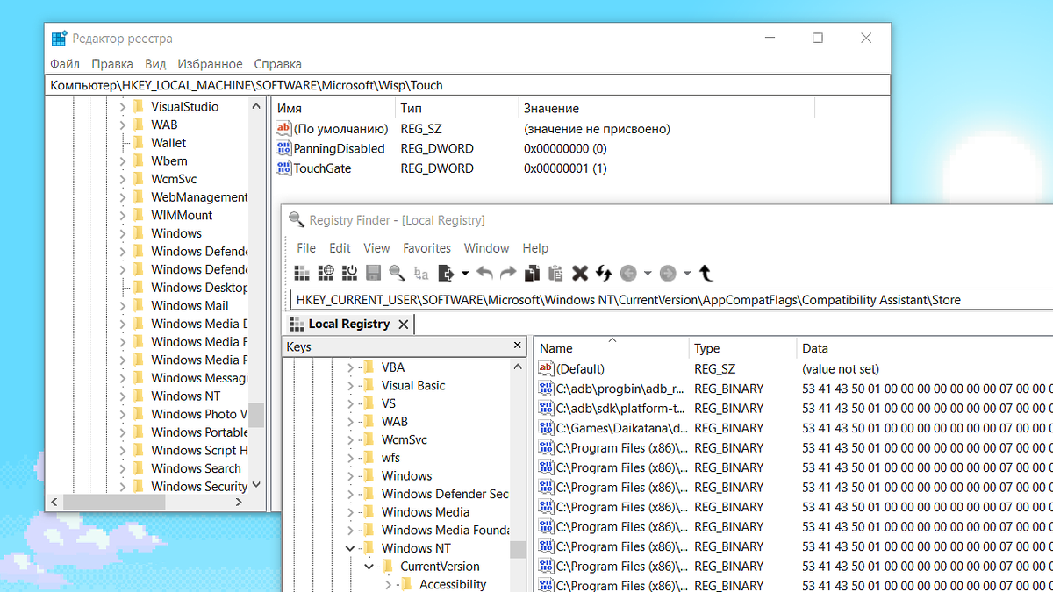
Task: Expand the Visual Basic key in Registry Finder
Action: tap(350, 386)
